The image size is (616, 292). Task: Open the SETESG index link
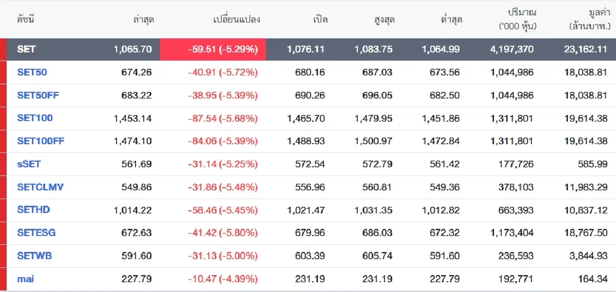pyautogui.click(x=36, y=232)
